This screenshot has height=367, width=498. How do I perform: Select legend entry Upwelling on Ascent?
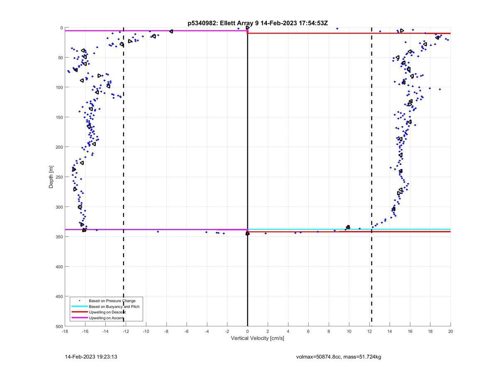tap(106, 318)
